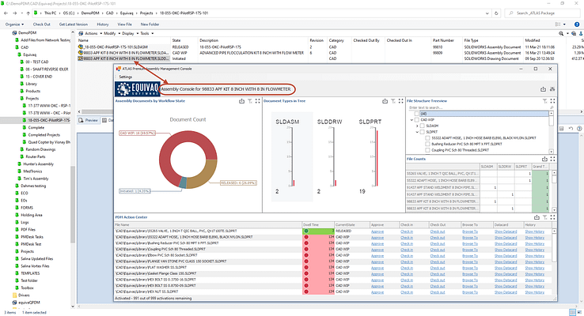The height and width of the screenshot is (316, 584).
Task: Click the console header layout icon beside export
Action: click(x=552, y=89)
